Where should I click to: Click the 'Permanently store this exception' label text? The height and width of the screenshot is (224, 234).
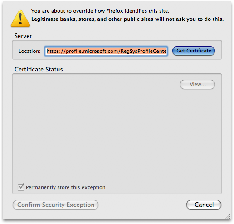coord(66,187)
